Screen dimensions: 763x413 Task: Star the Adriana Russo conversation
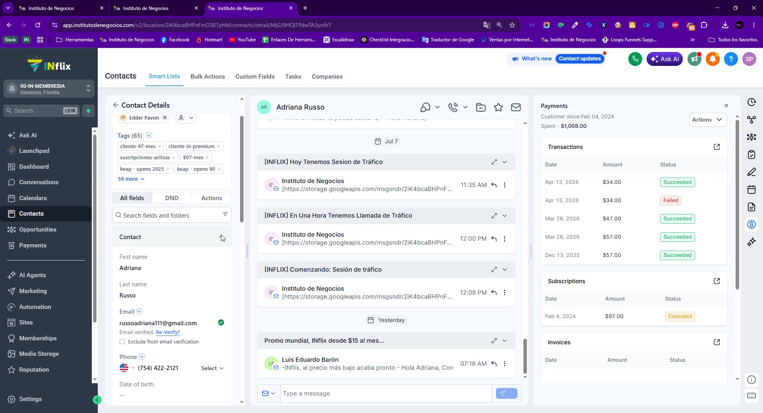(498, 107)
